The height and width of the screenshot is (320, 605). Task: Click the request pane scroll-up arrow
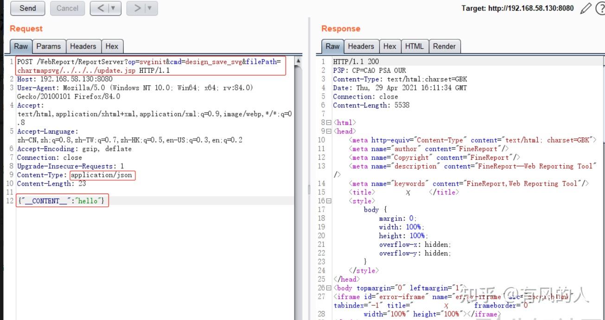pos(298,61)
